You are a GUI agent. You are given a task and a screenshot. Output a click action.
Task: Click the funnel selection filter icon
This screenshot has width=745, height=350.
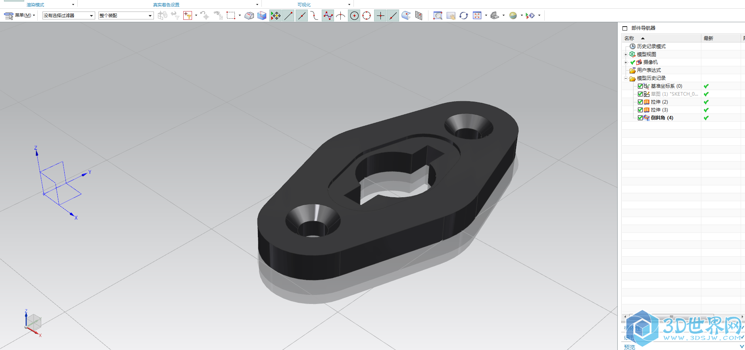pos(188,15)
